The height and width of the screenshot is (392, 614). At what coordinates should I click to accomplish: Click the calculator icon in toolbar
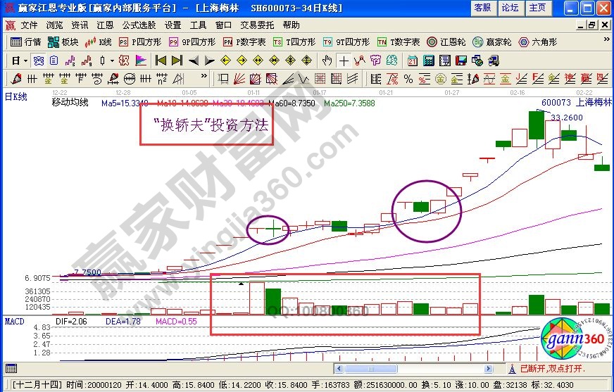click(429, 60)
